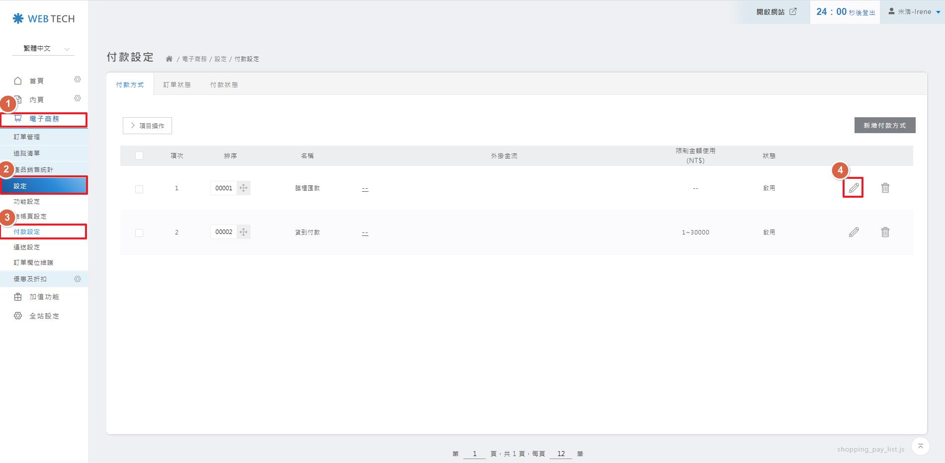Click the gear icon beside 首頁
Viewport: 945px width, 463px height.
78,79
